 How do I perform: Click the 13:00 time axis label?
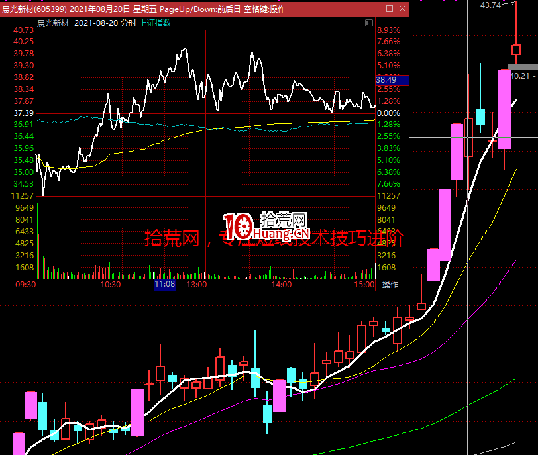197,285
